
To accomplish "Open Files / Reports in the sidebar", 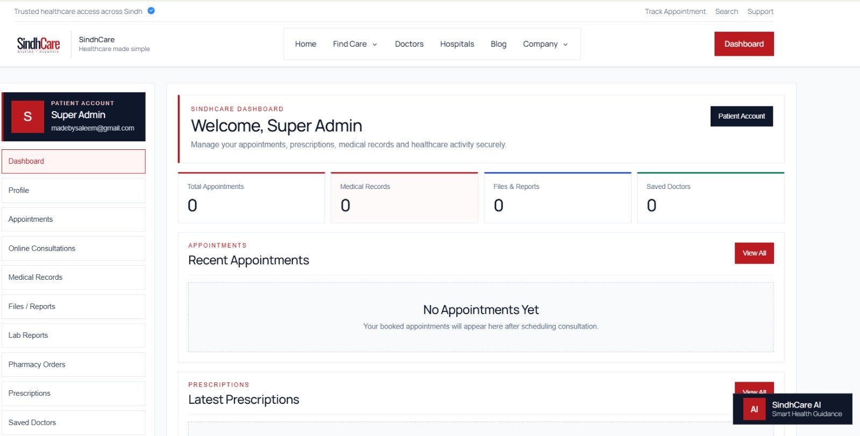I will 74,306.
